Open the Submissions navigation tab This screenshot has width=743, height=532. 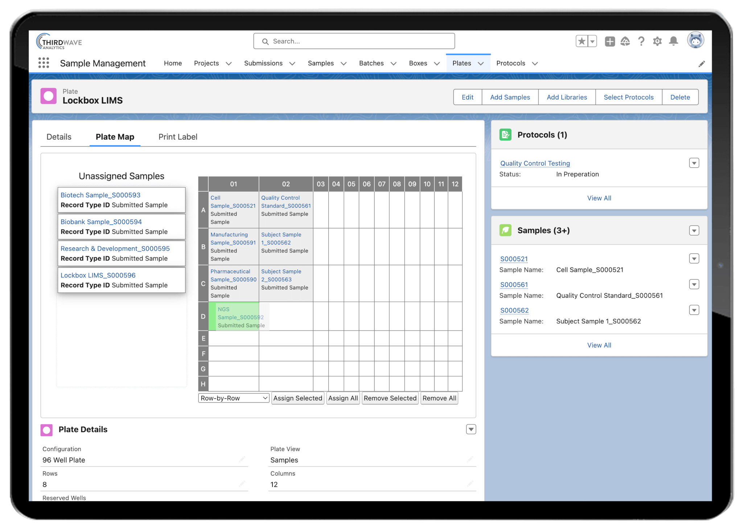(x=263, y=63)
